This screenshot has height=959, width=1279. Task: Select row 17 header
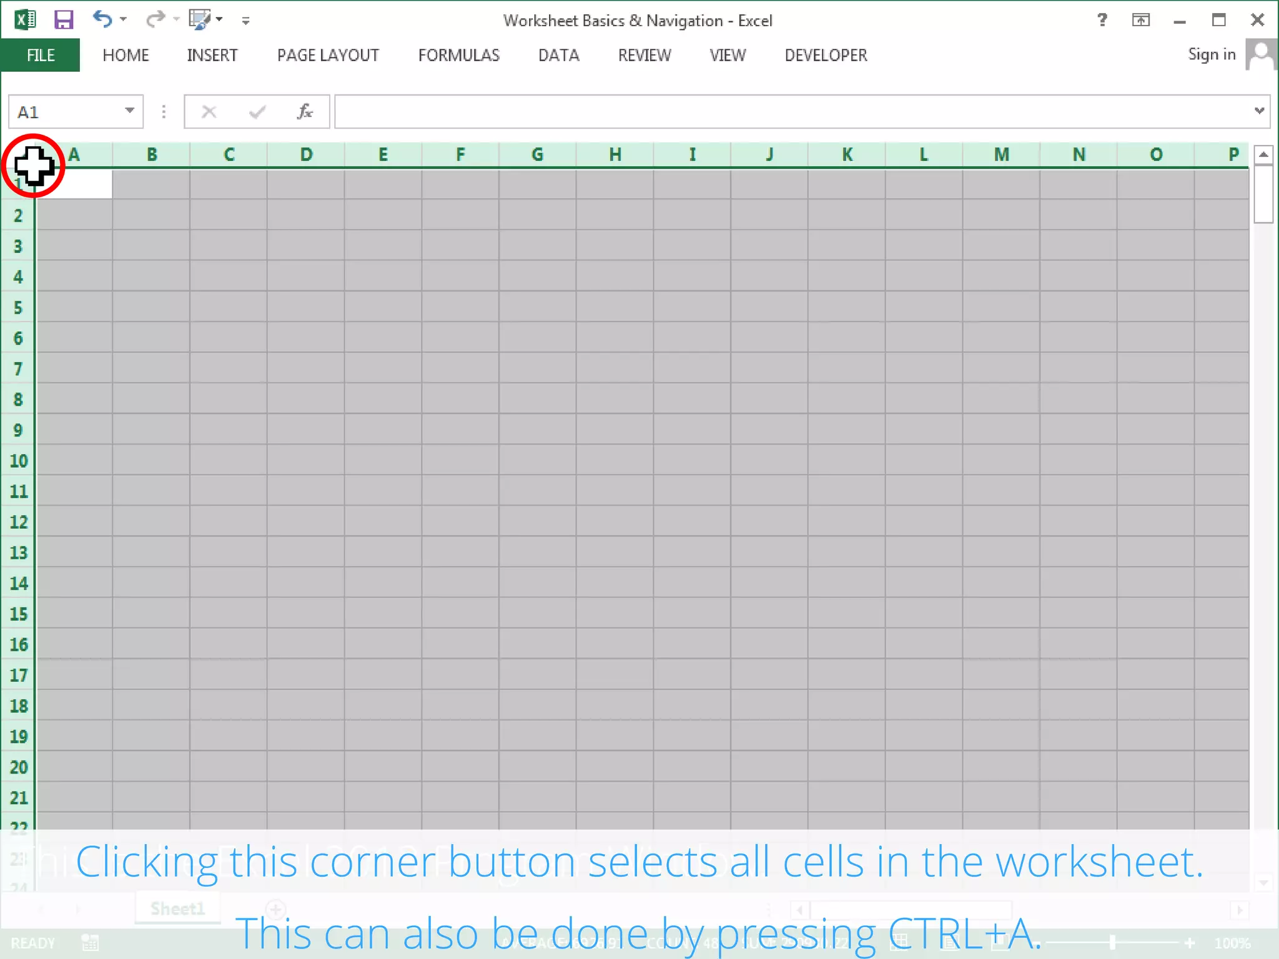click(x=18, y=675)
